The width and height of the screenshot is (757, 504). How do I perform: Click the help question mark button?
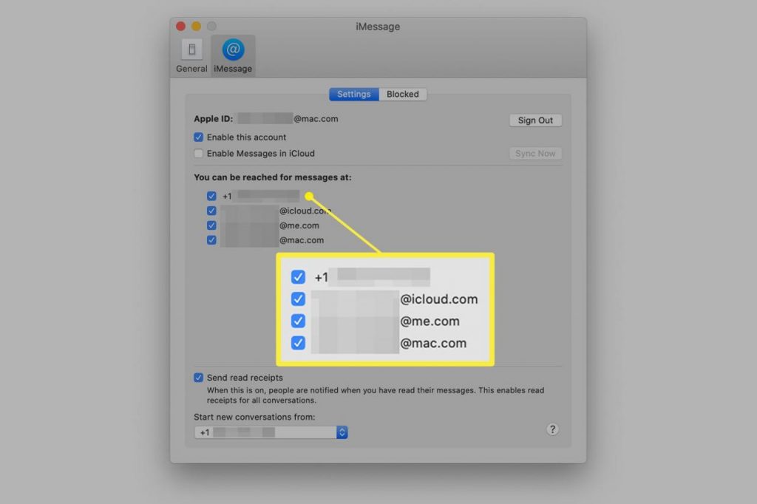click(x=552, y=429)
